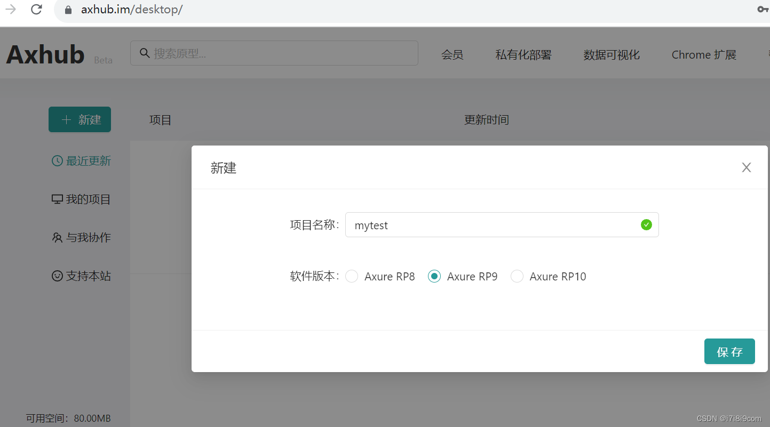Click the + 新建 button

80,119
